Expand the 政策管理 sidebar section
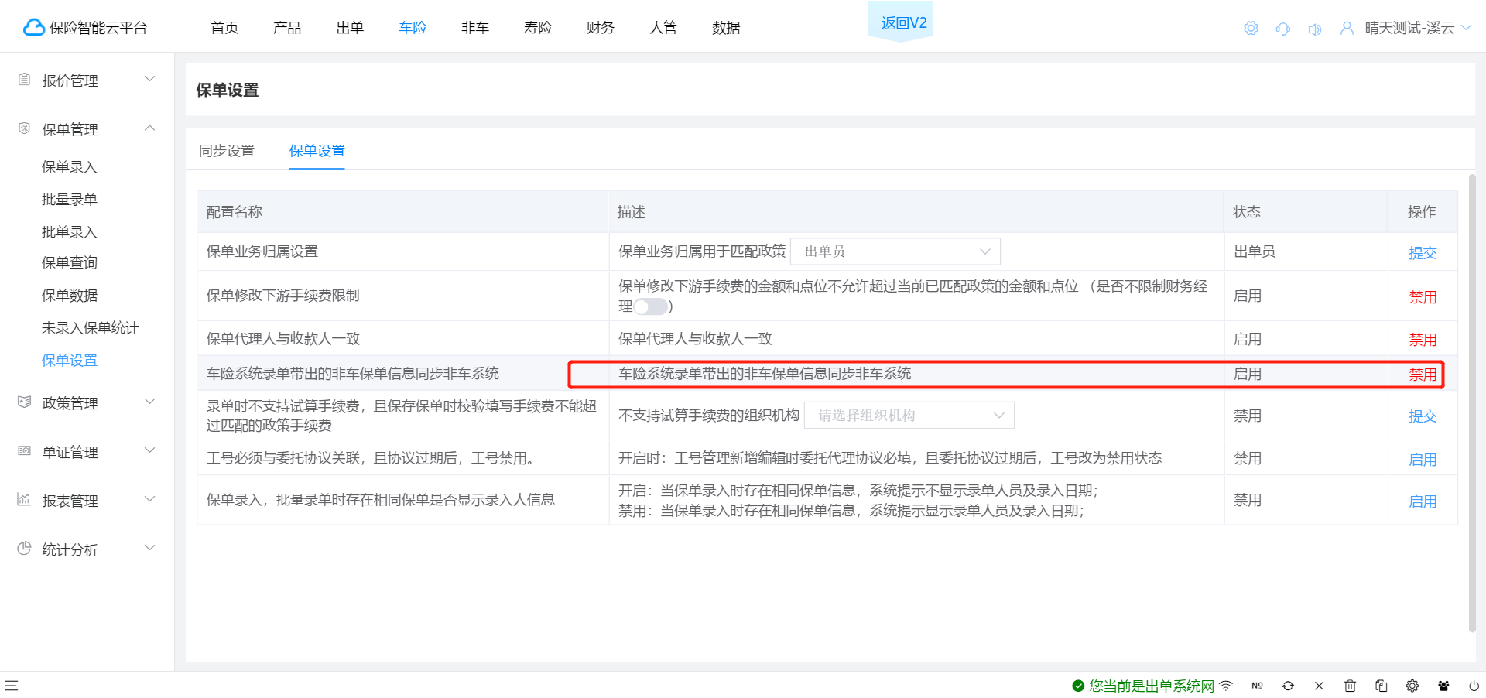Image resolution: width=1486 pixels, height=698 pixels. [x=150, y=402]
